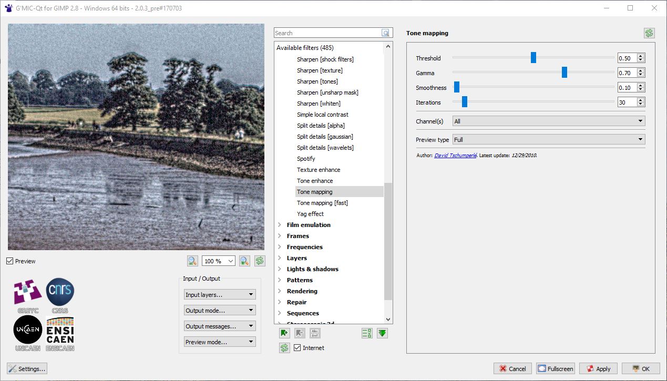Select the Tone enhance filter
The image size is (667, 381).
click(315, 181)
